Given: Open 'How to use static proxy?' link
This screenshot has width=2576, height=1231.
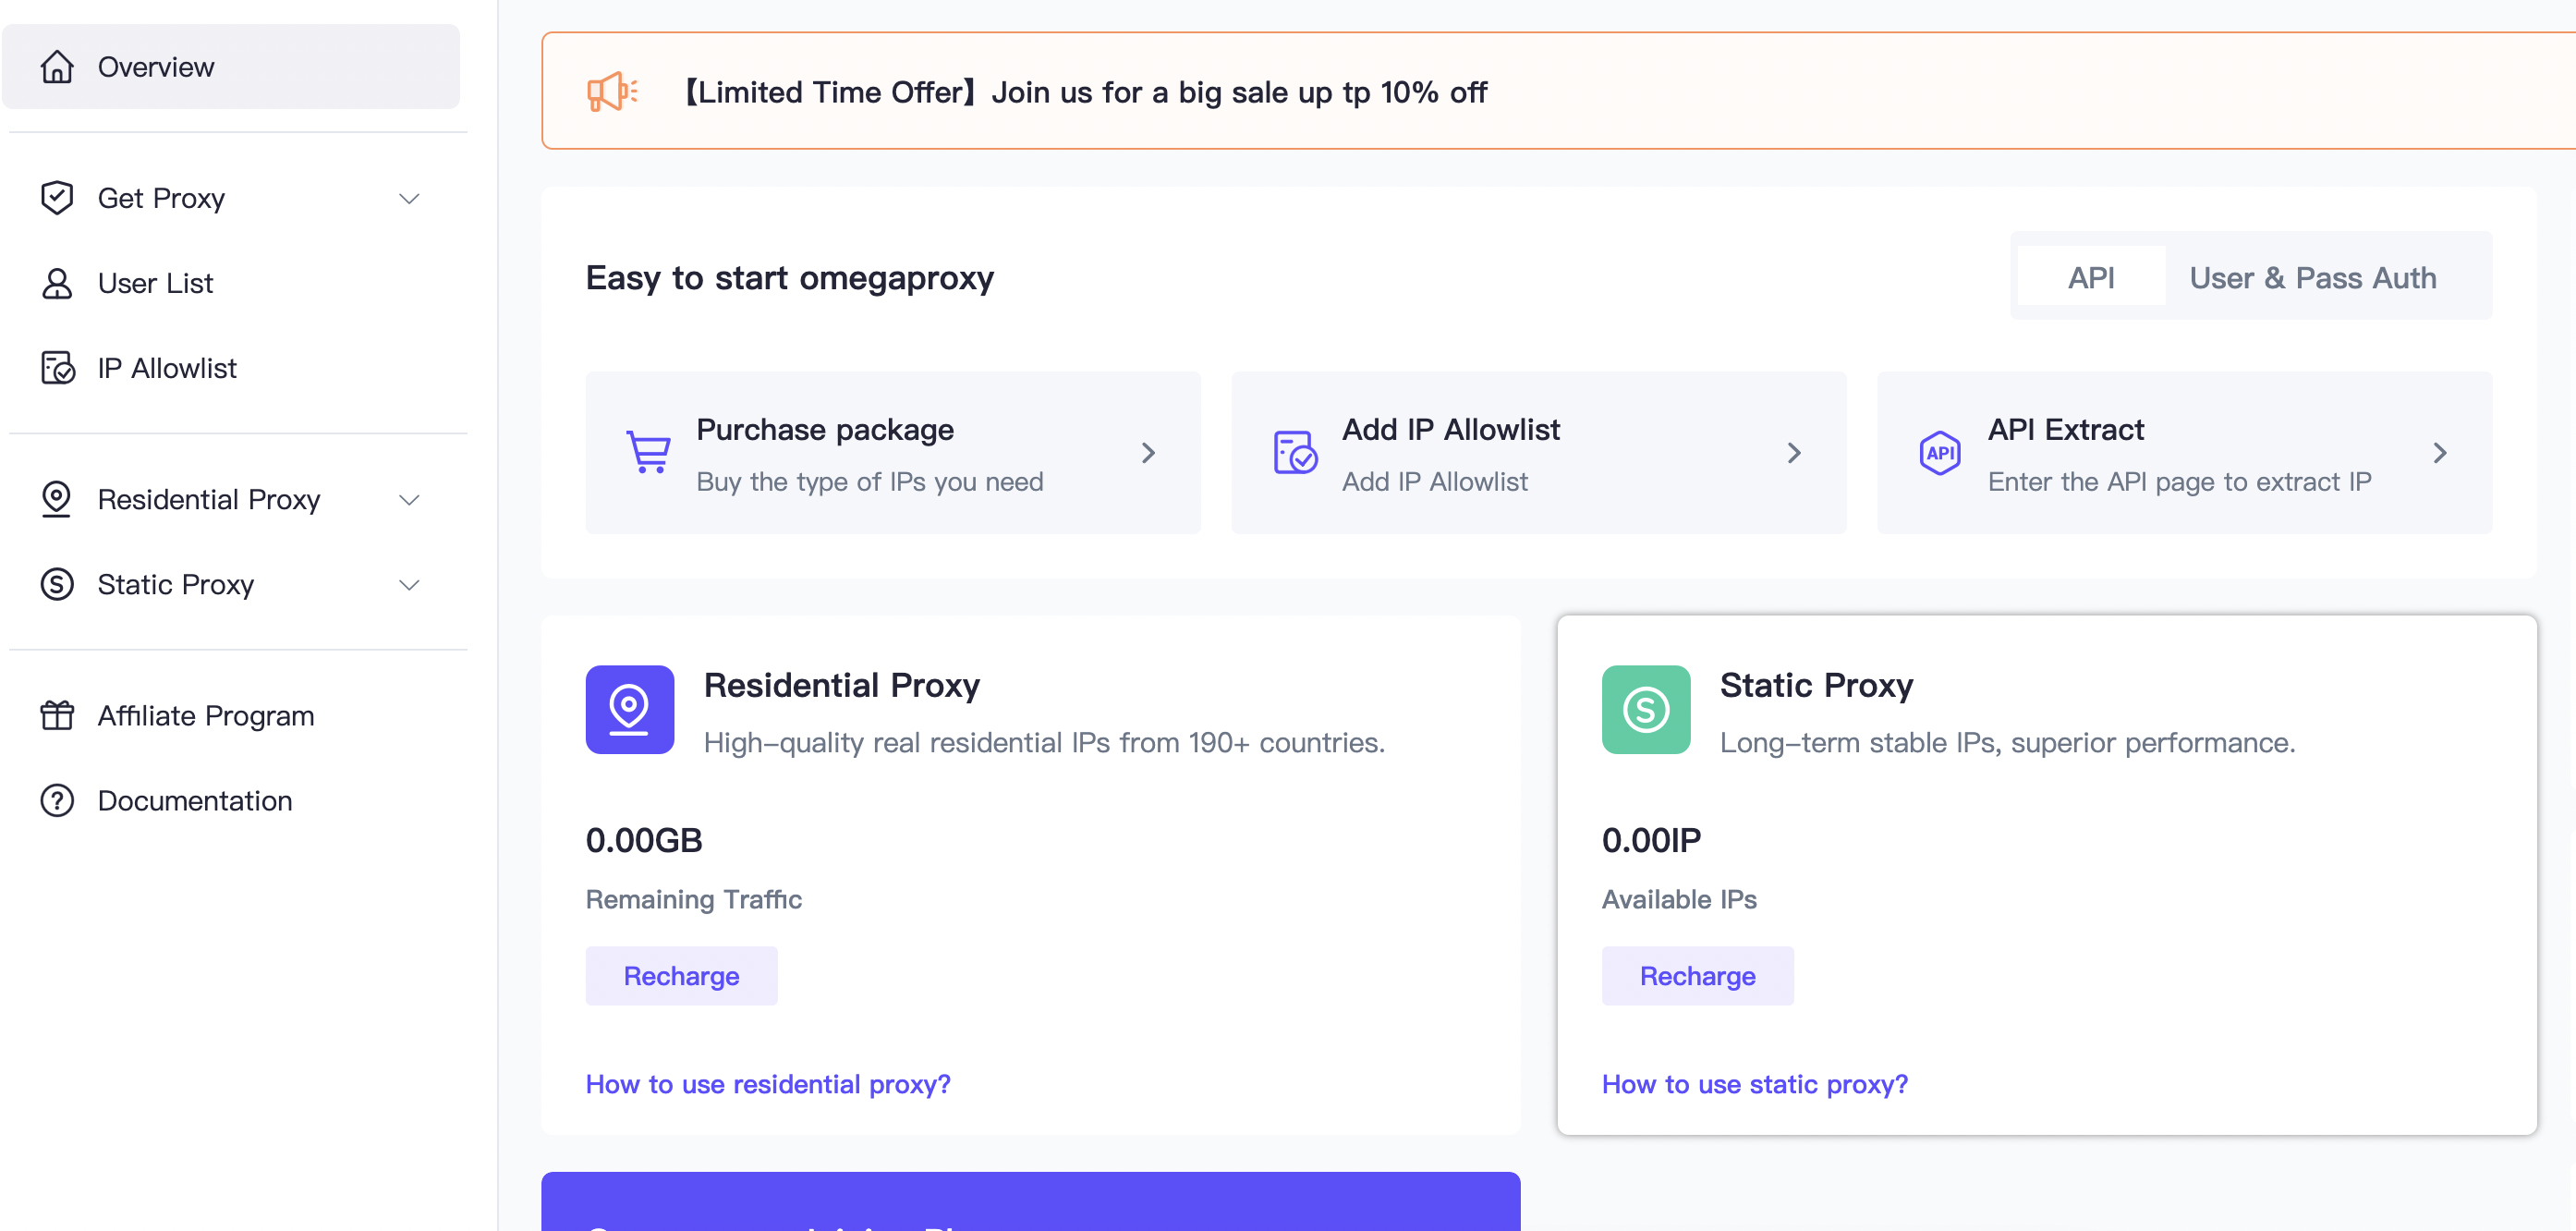Looking at the screenshot, I should pyautogui.click(x=1754, y=1083).
